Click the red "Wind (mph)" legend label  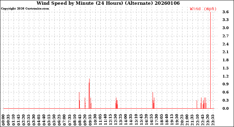pyautogui.click(x=203, y=9)
